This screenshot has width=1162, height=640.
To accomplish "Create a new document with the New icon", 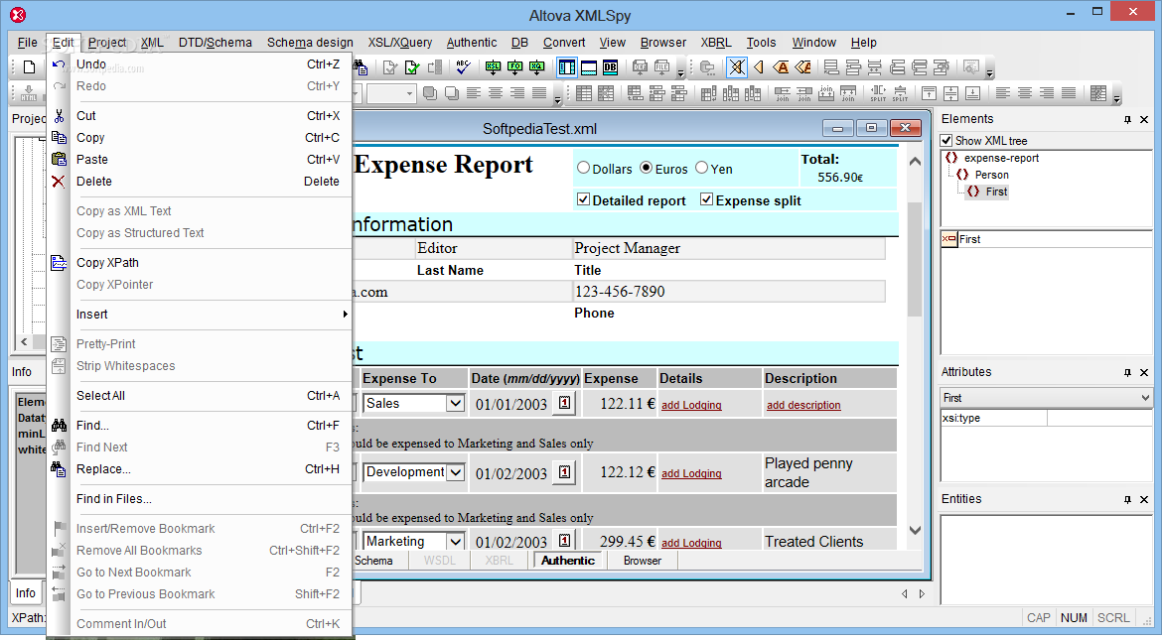I will tap(29, 67).
